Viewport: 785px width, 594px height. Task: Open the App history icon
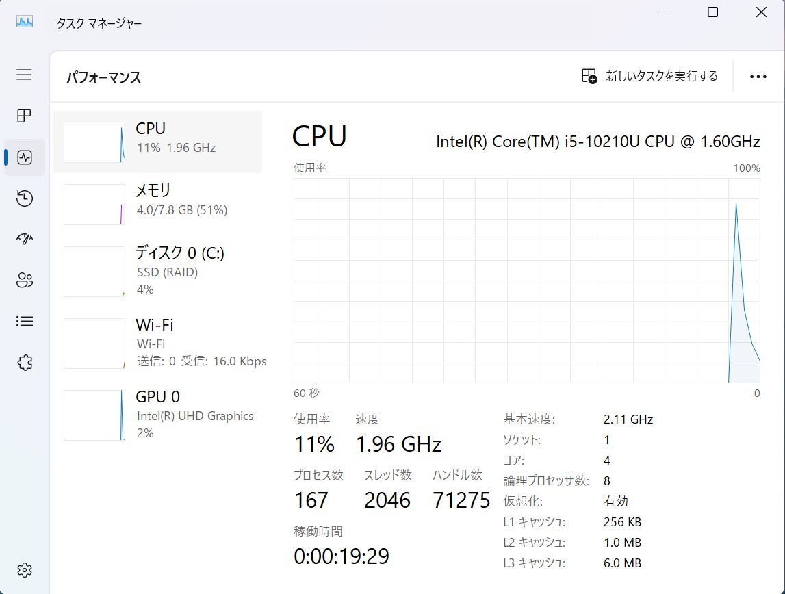click(24, 198)
